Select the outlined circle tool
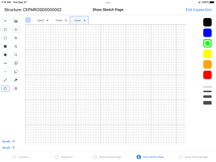 pos(5,38)
